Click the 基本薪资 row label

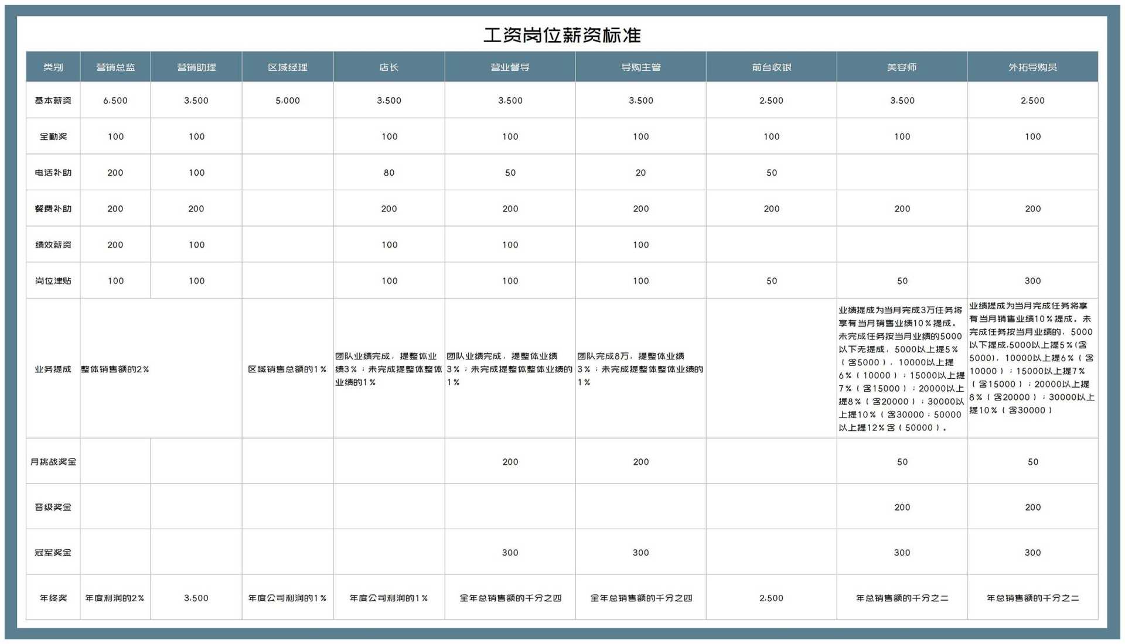click(53, 100)
